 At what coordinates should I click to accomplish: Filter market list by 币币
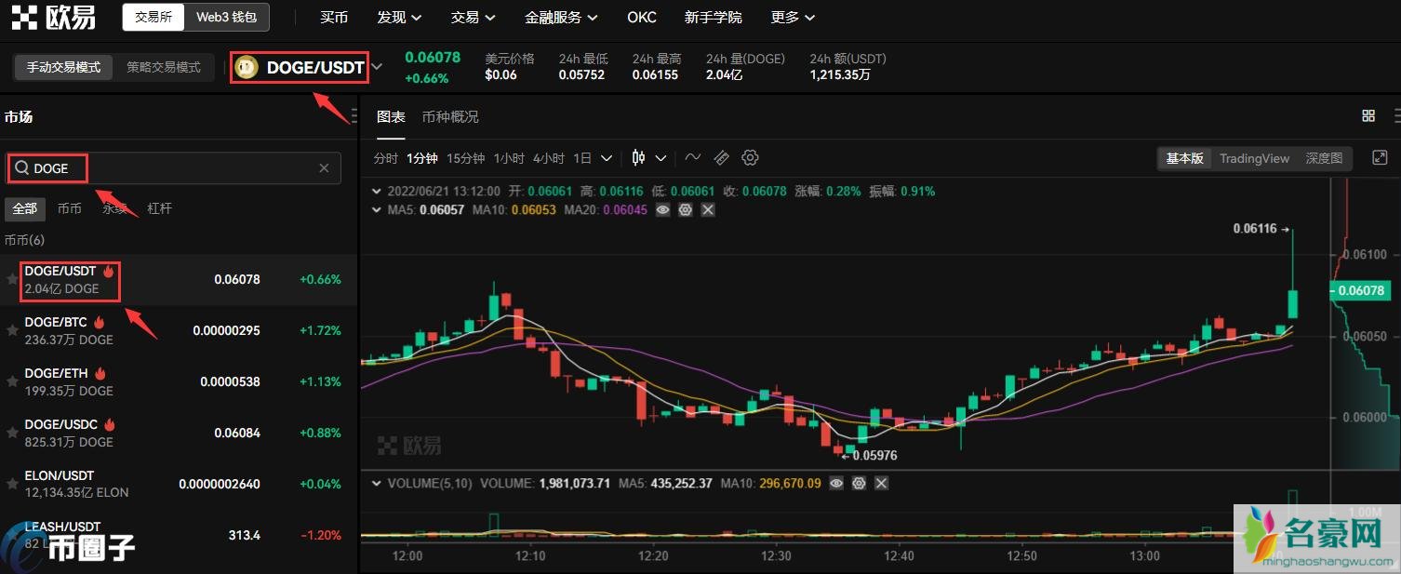coord(69,208)
